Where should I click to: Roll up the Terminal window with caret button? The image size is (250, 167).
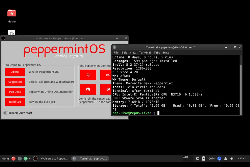[x=226, y=47]
